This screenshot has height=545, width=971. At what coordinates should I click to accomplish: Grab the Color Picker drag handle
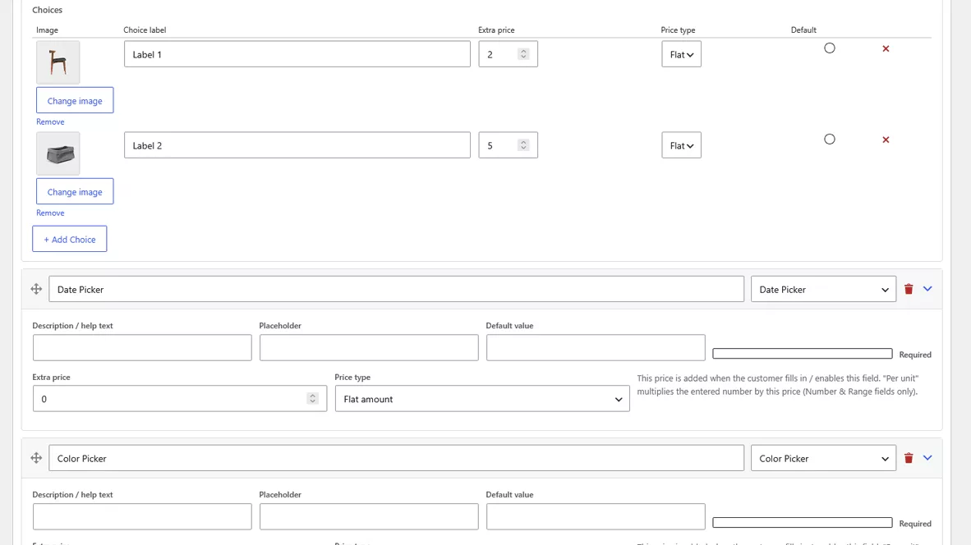(36, 458)
